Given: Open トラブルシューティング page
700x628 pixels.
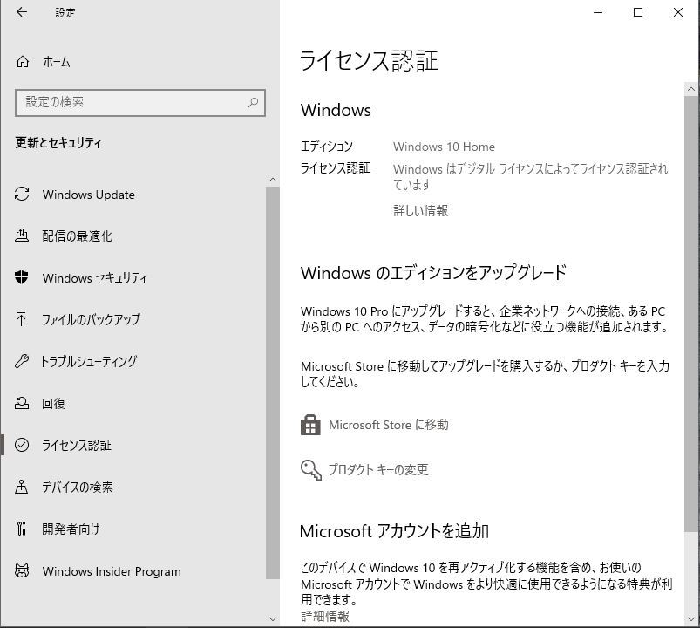Looking at the screenshot, I should tap(88, 361).
